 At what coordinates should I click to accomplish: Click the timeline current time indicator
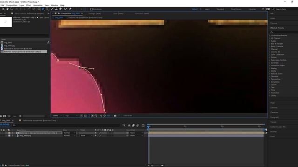pyautogui.click(x=148, y=127)
